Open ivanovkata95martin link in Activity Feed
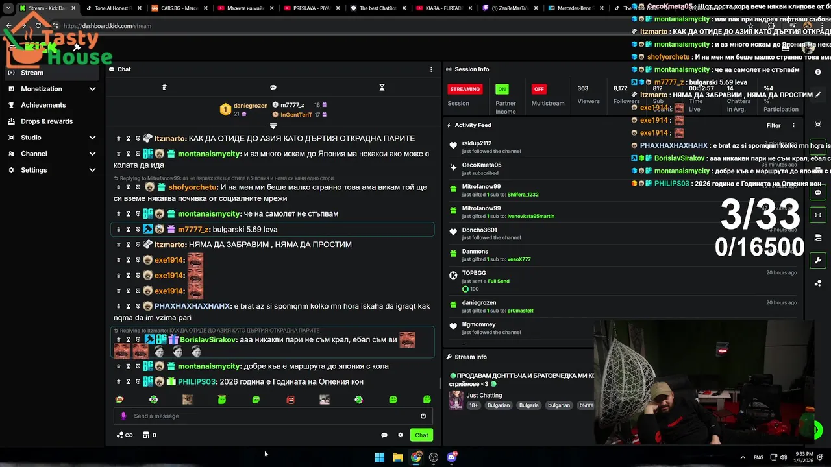The image size is (831, 467). 530,216
